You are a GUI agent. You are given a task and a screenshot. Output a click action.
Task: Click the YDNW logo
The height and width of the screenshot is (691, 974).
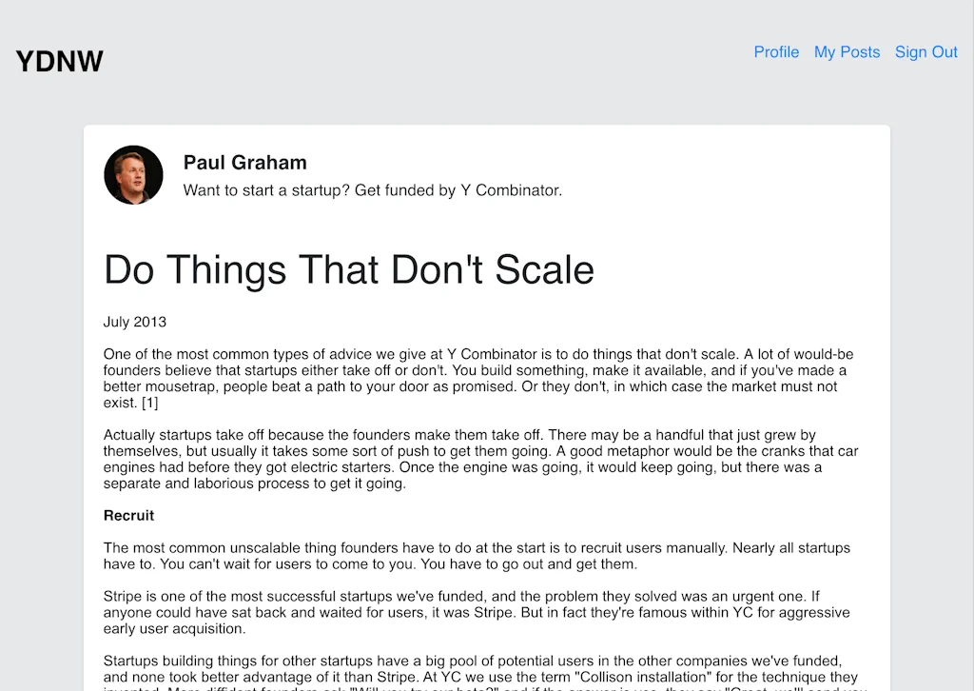59,61
